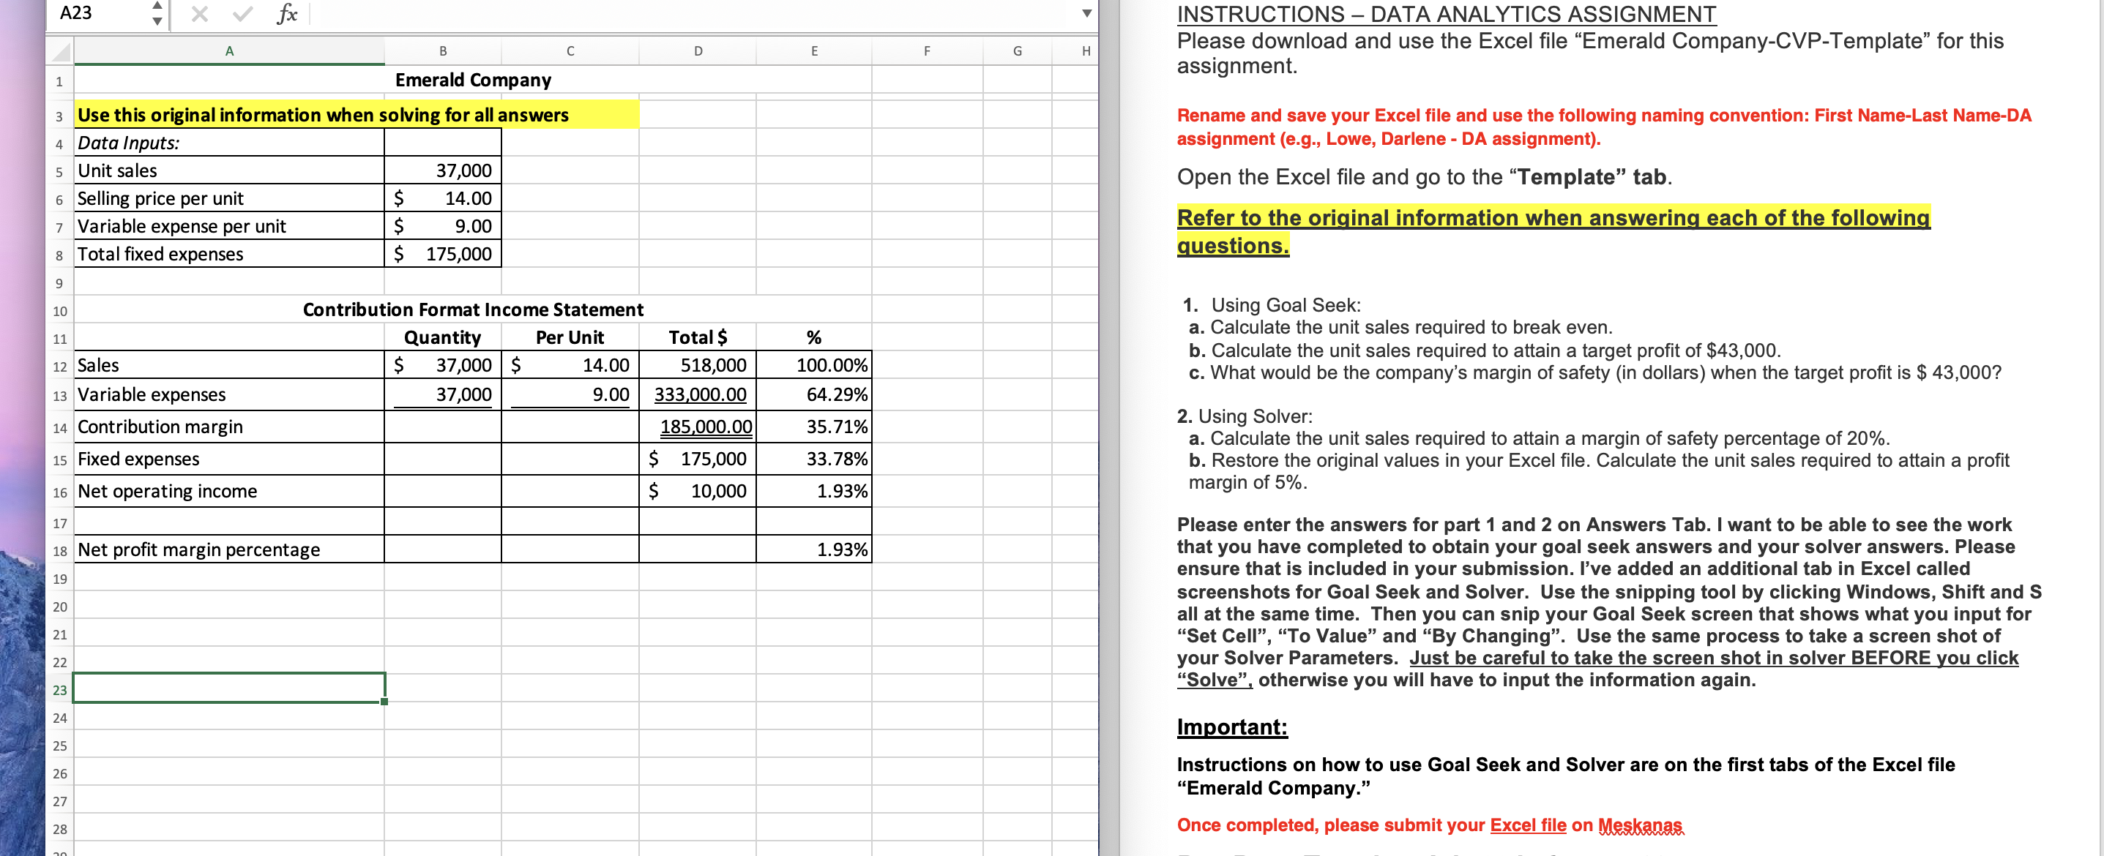Select column B header
The width and height of the screenshot is (2104, 856).
tap(443, 51)
